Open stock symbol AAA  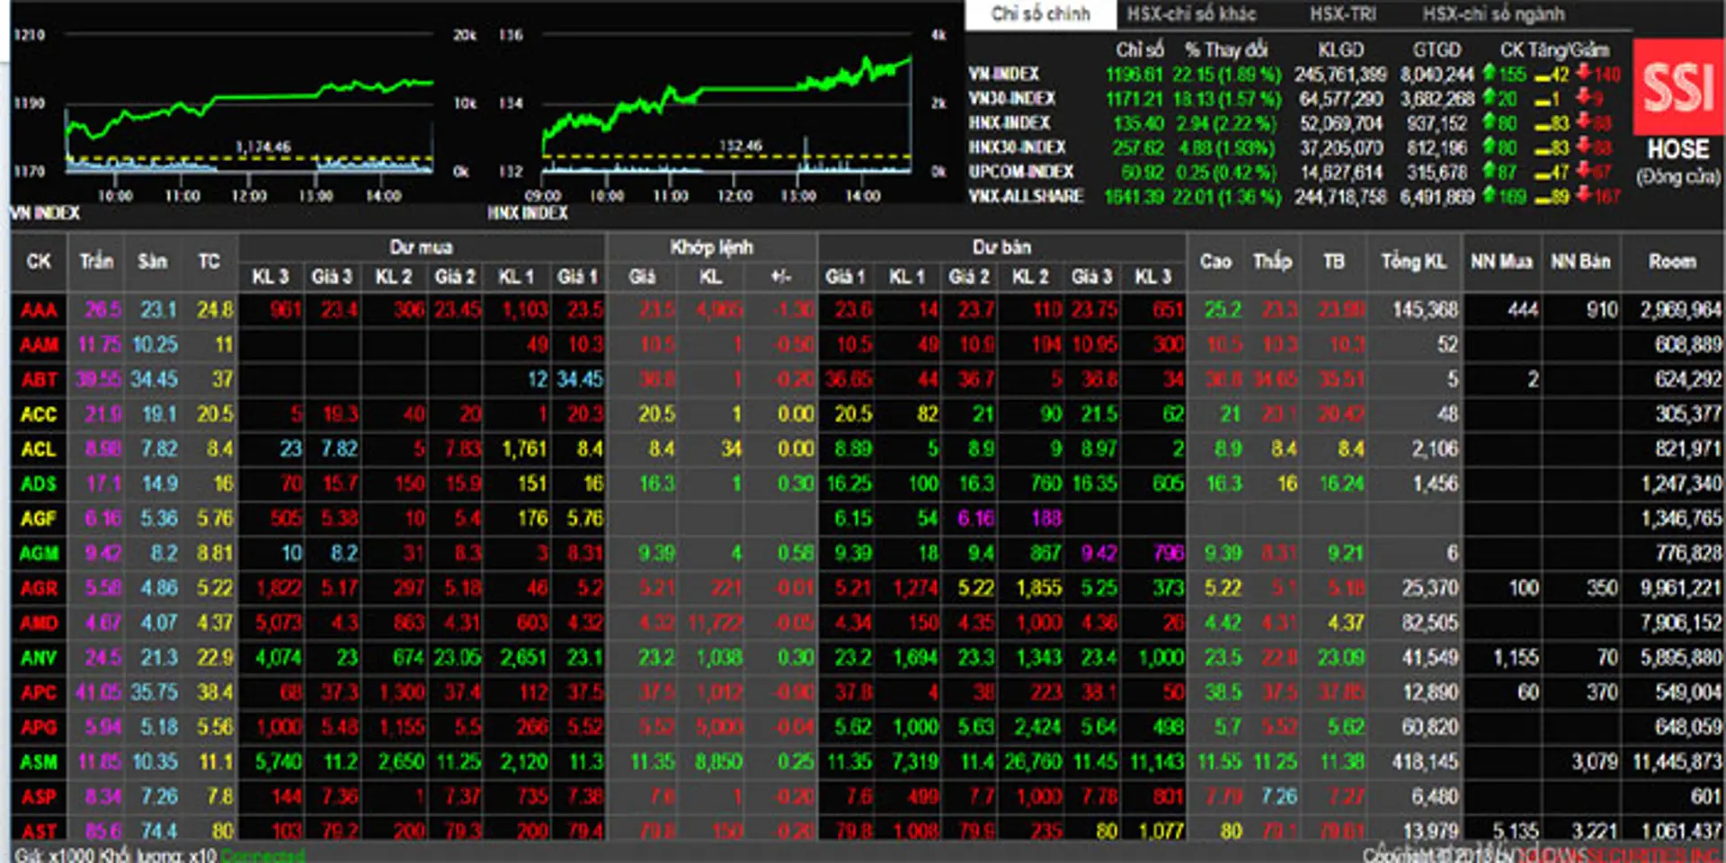39,310
